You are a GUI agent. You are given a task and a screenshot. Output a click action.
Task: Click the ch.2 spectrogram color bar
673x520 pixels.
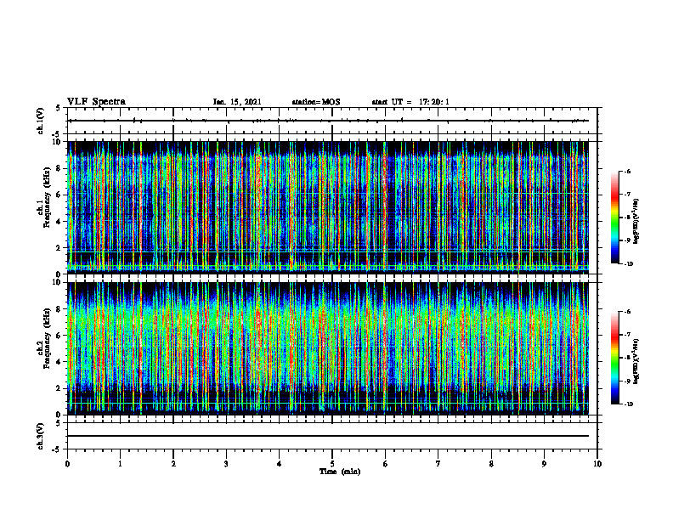[614, 358]
